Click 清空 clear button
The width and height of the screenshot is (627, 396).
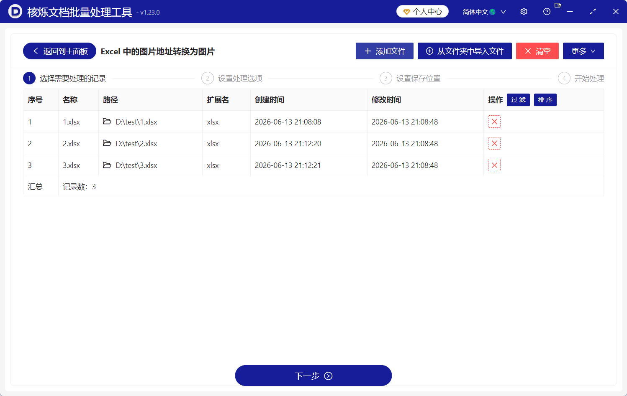(537, 51)
